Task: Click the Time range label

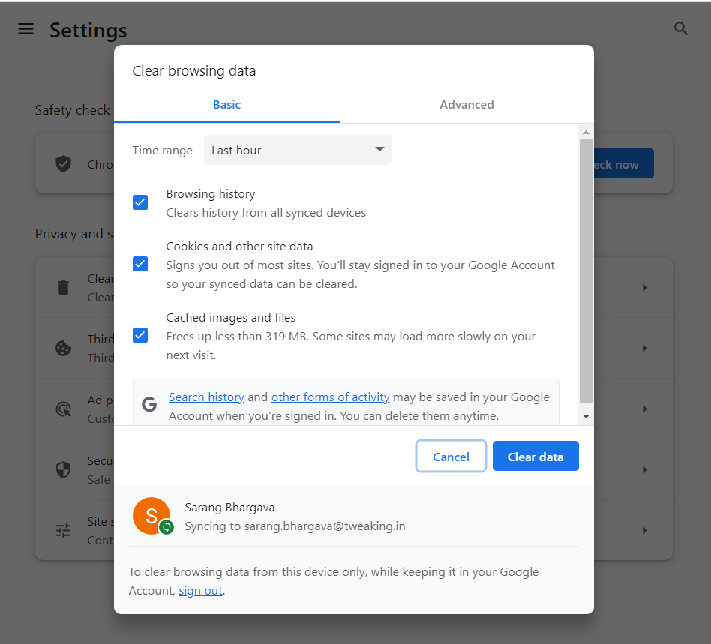Action: tap(162, 151)
